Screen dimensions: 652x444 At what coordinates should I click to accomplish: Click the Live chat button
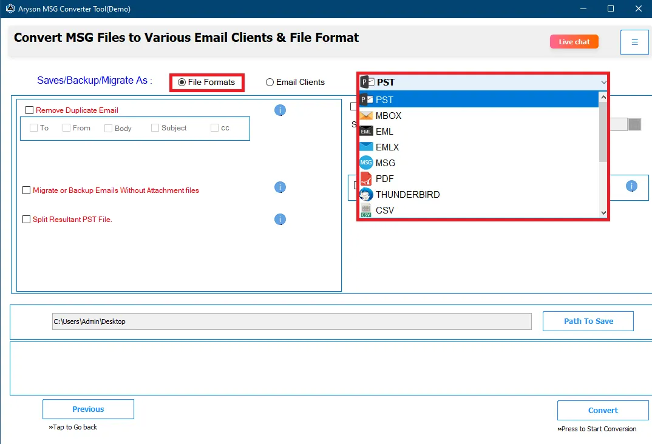click(574, 41)
